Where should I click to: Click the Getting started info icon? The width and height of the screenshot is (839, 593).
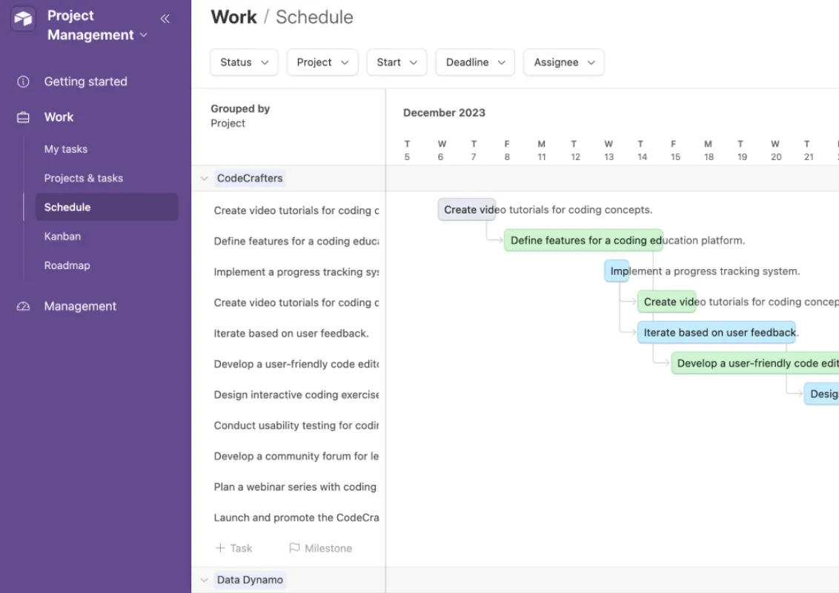pos(23,82)
